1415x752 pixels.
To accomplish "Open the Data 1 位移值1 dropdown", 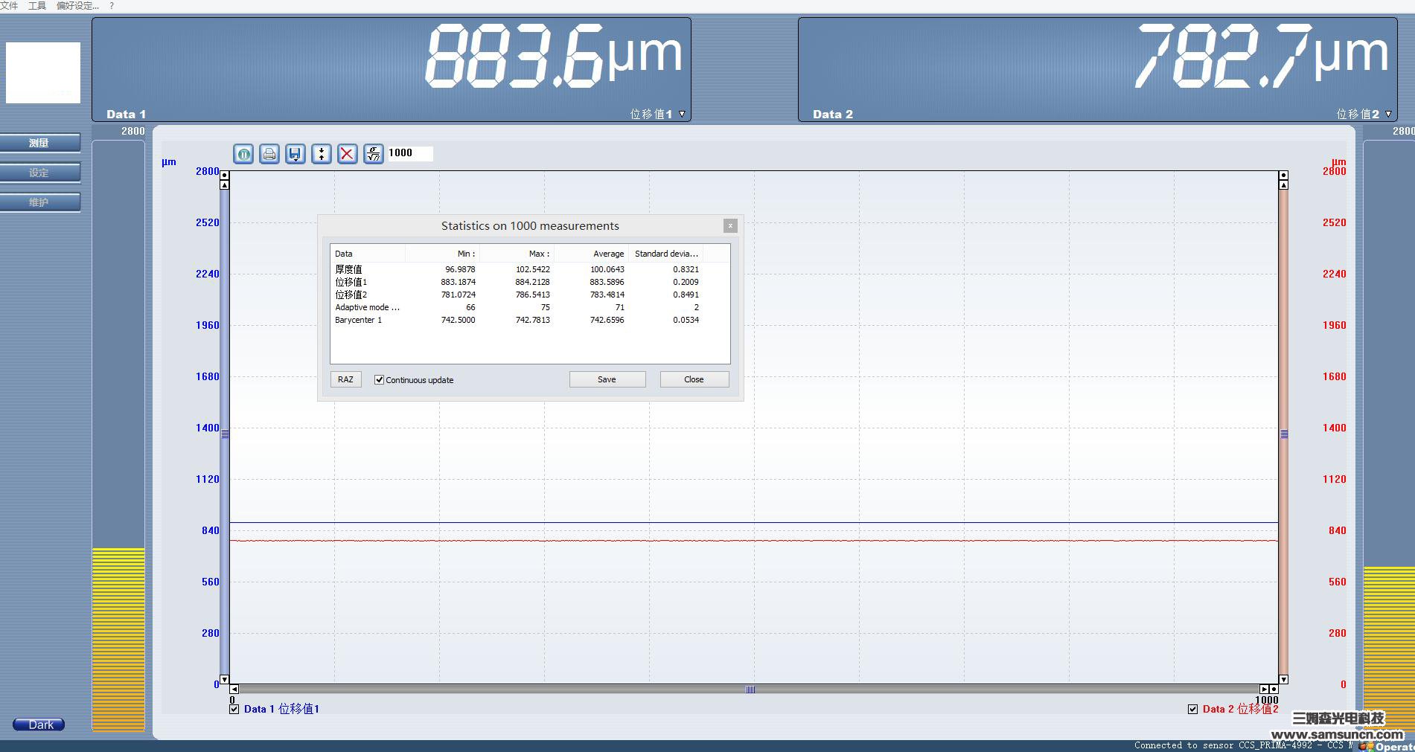I will [682, 114].
